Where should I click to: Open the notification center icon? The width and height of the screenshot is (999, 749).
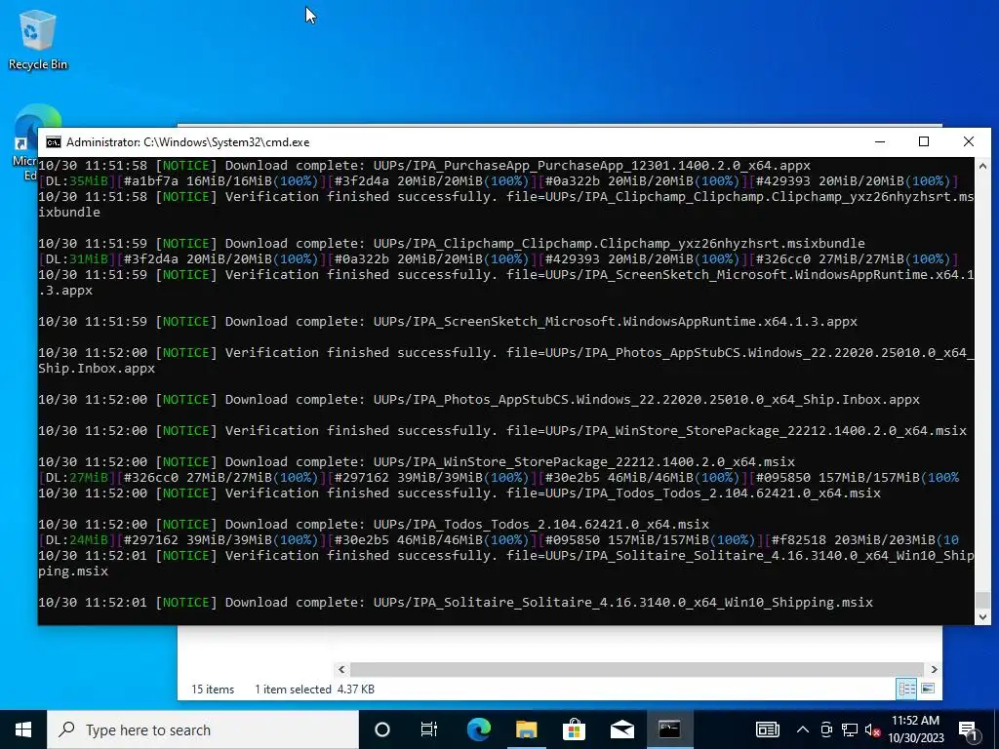click(x=968, y=729)
